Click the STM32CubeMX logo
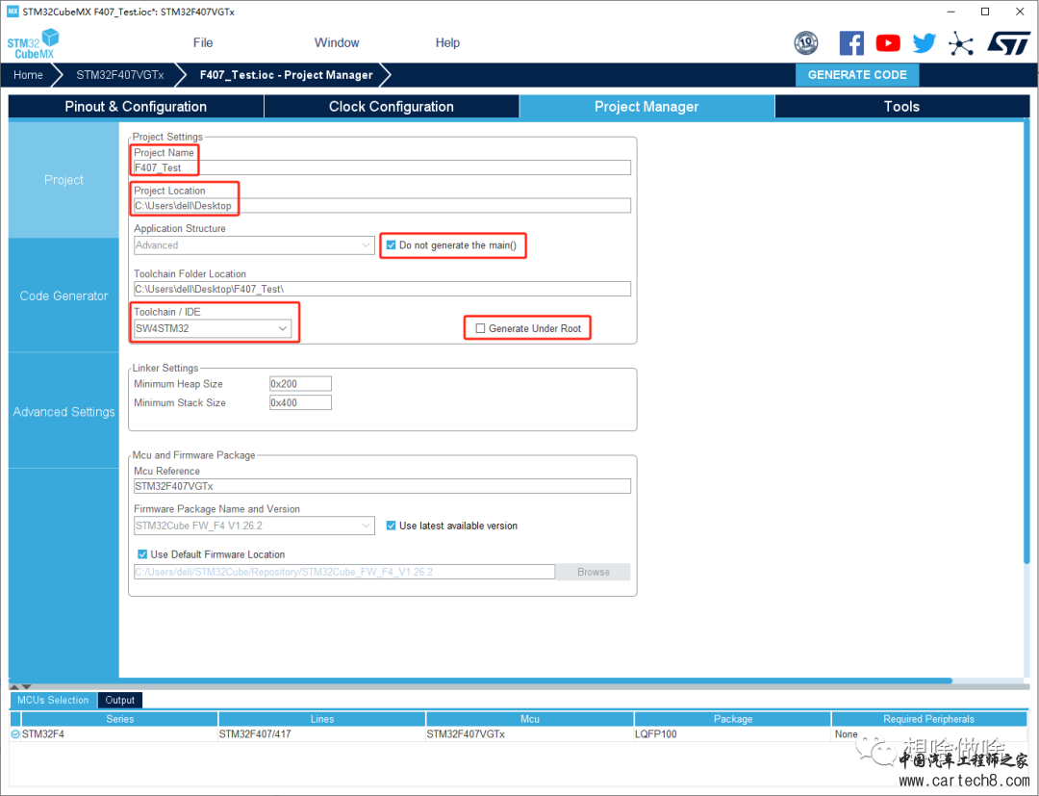 (33, 43)
